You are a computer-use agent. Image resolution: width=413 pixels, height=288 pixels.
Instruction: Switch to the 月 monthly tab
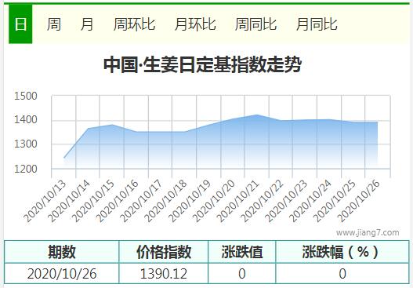87,24
